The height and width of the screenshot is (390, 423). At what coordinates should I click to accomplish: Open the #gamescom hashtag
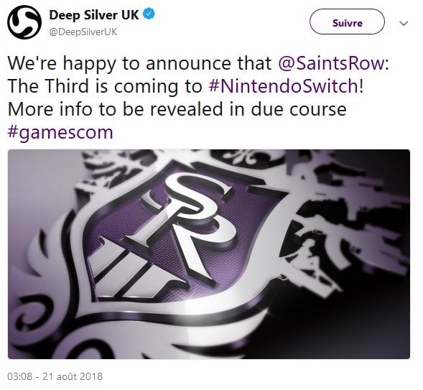(60, 132)
